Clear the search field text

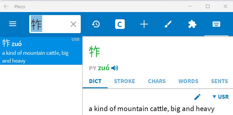[x=73, y=24]
